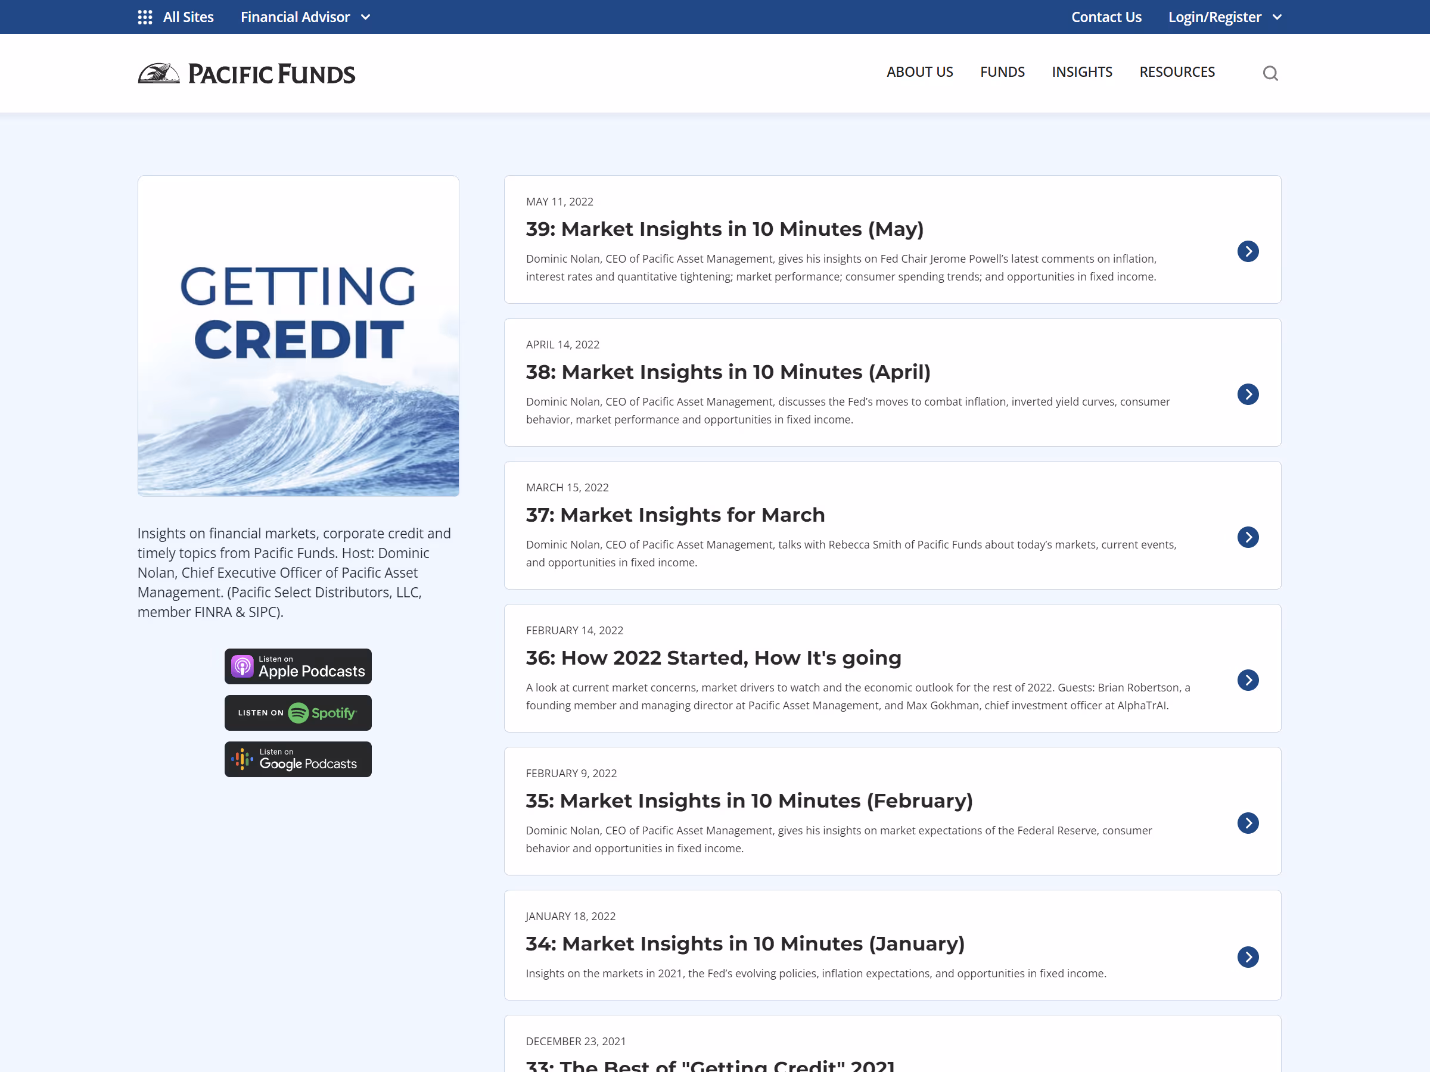Screen dimensions: 1430x1072
Task: Click the Getting Credit podcast cover image
Action: click(x=298, y=336)
